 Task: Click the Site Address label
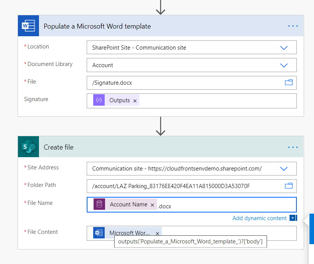(43, 167)
